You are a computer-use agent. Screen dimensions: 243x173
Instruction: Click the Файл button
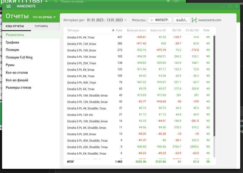(x=182, y=20)
